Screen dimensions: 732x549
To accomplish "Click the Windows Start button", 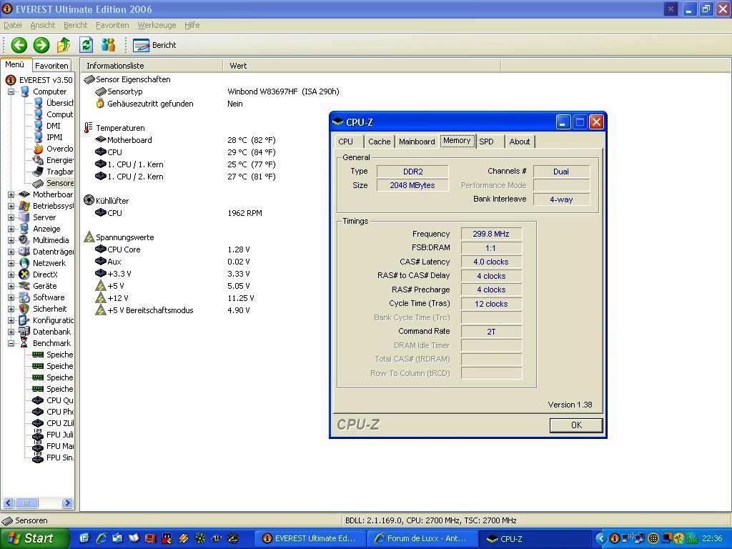I will (x=34, y=539).
